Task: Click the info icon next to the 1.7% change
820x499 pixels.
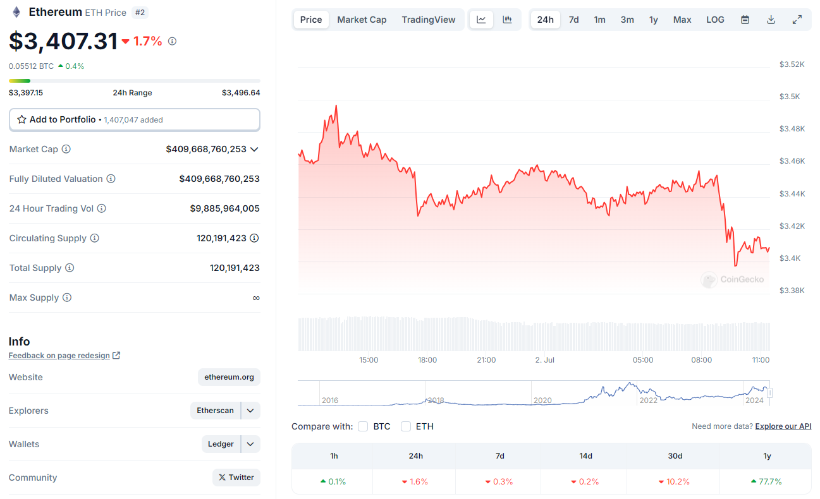Action: tap(172, 41)
